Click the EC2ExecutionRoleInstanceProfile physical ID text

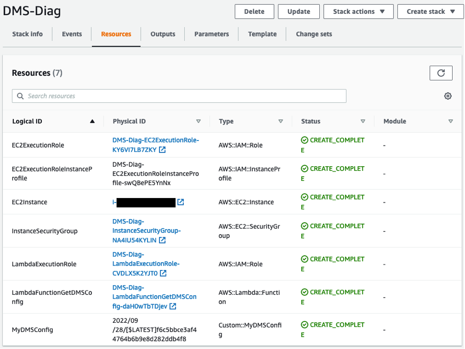click(x=155, y=174)
